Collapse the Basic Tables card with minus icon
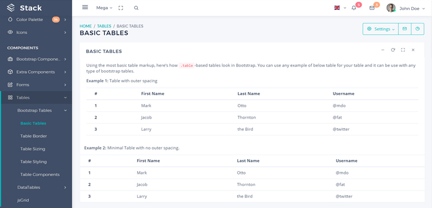The height and width of the screenshot is (208, 432). [x=383, y=50]
